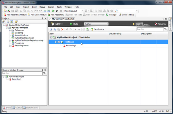The image size is (173, 114).
Task: Click the magnifier search icon in main toolbar
Action: 116,11
